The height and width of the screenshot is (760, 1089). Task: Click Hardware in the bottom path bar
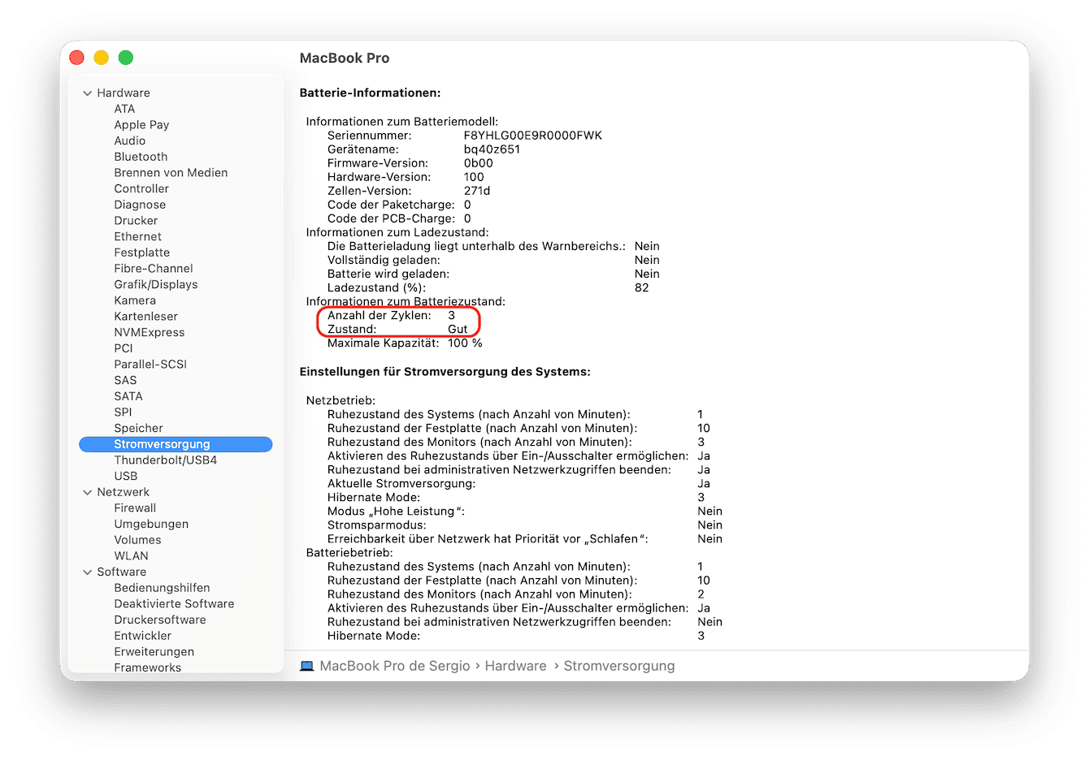click(515, 666)
